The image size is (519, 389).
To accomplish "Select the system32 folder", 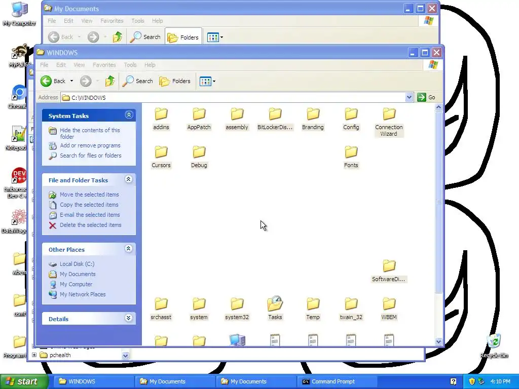I will coord(237,309).
